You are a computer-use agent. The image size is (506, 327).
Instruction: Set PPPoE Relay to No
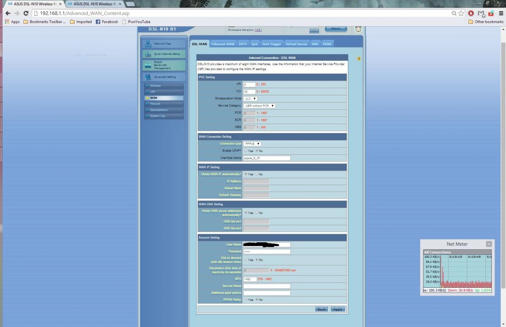point(256,300)
